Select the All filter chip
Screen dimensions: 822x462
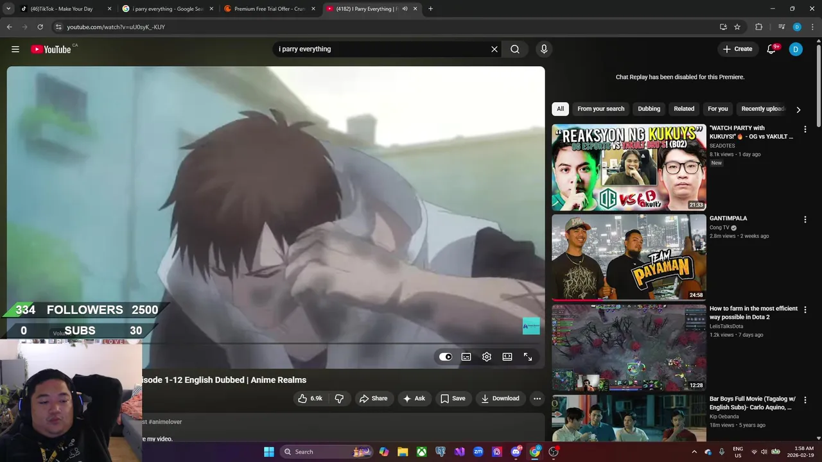561,109
